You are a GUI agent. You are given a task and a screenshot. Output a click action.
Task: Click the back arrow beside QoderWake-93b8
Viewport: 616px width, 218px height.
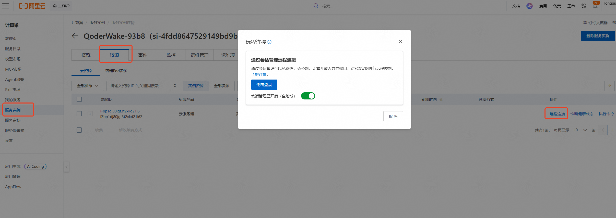75,36
